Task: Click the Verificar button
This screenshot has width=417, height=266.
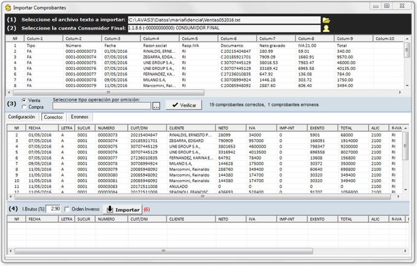Action: [184, 105]
